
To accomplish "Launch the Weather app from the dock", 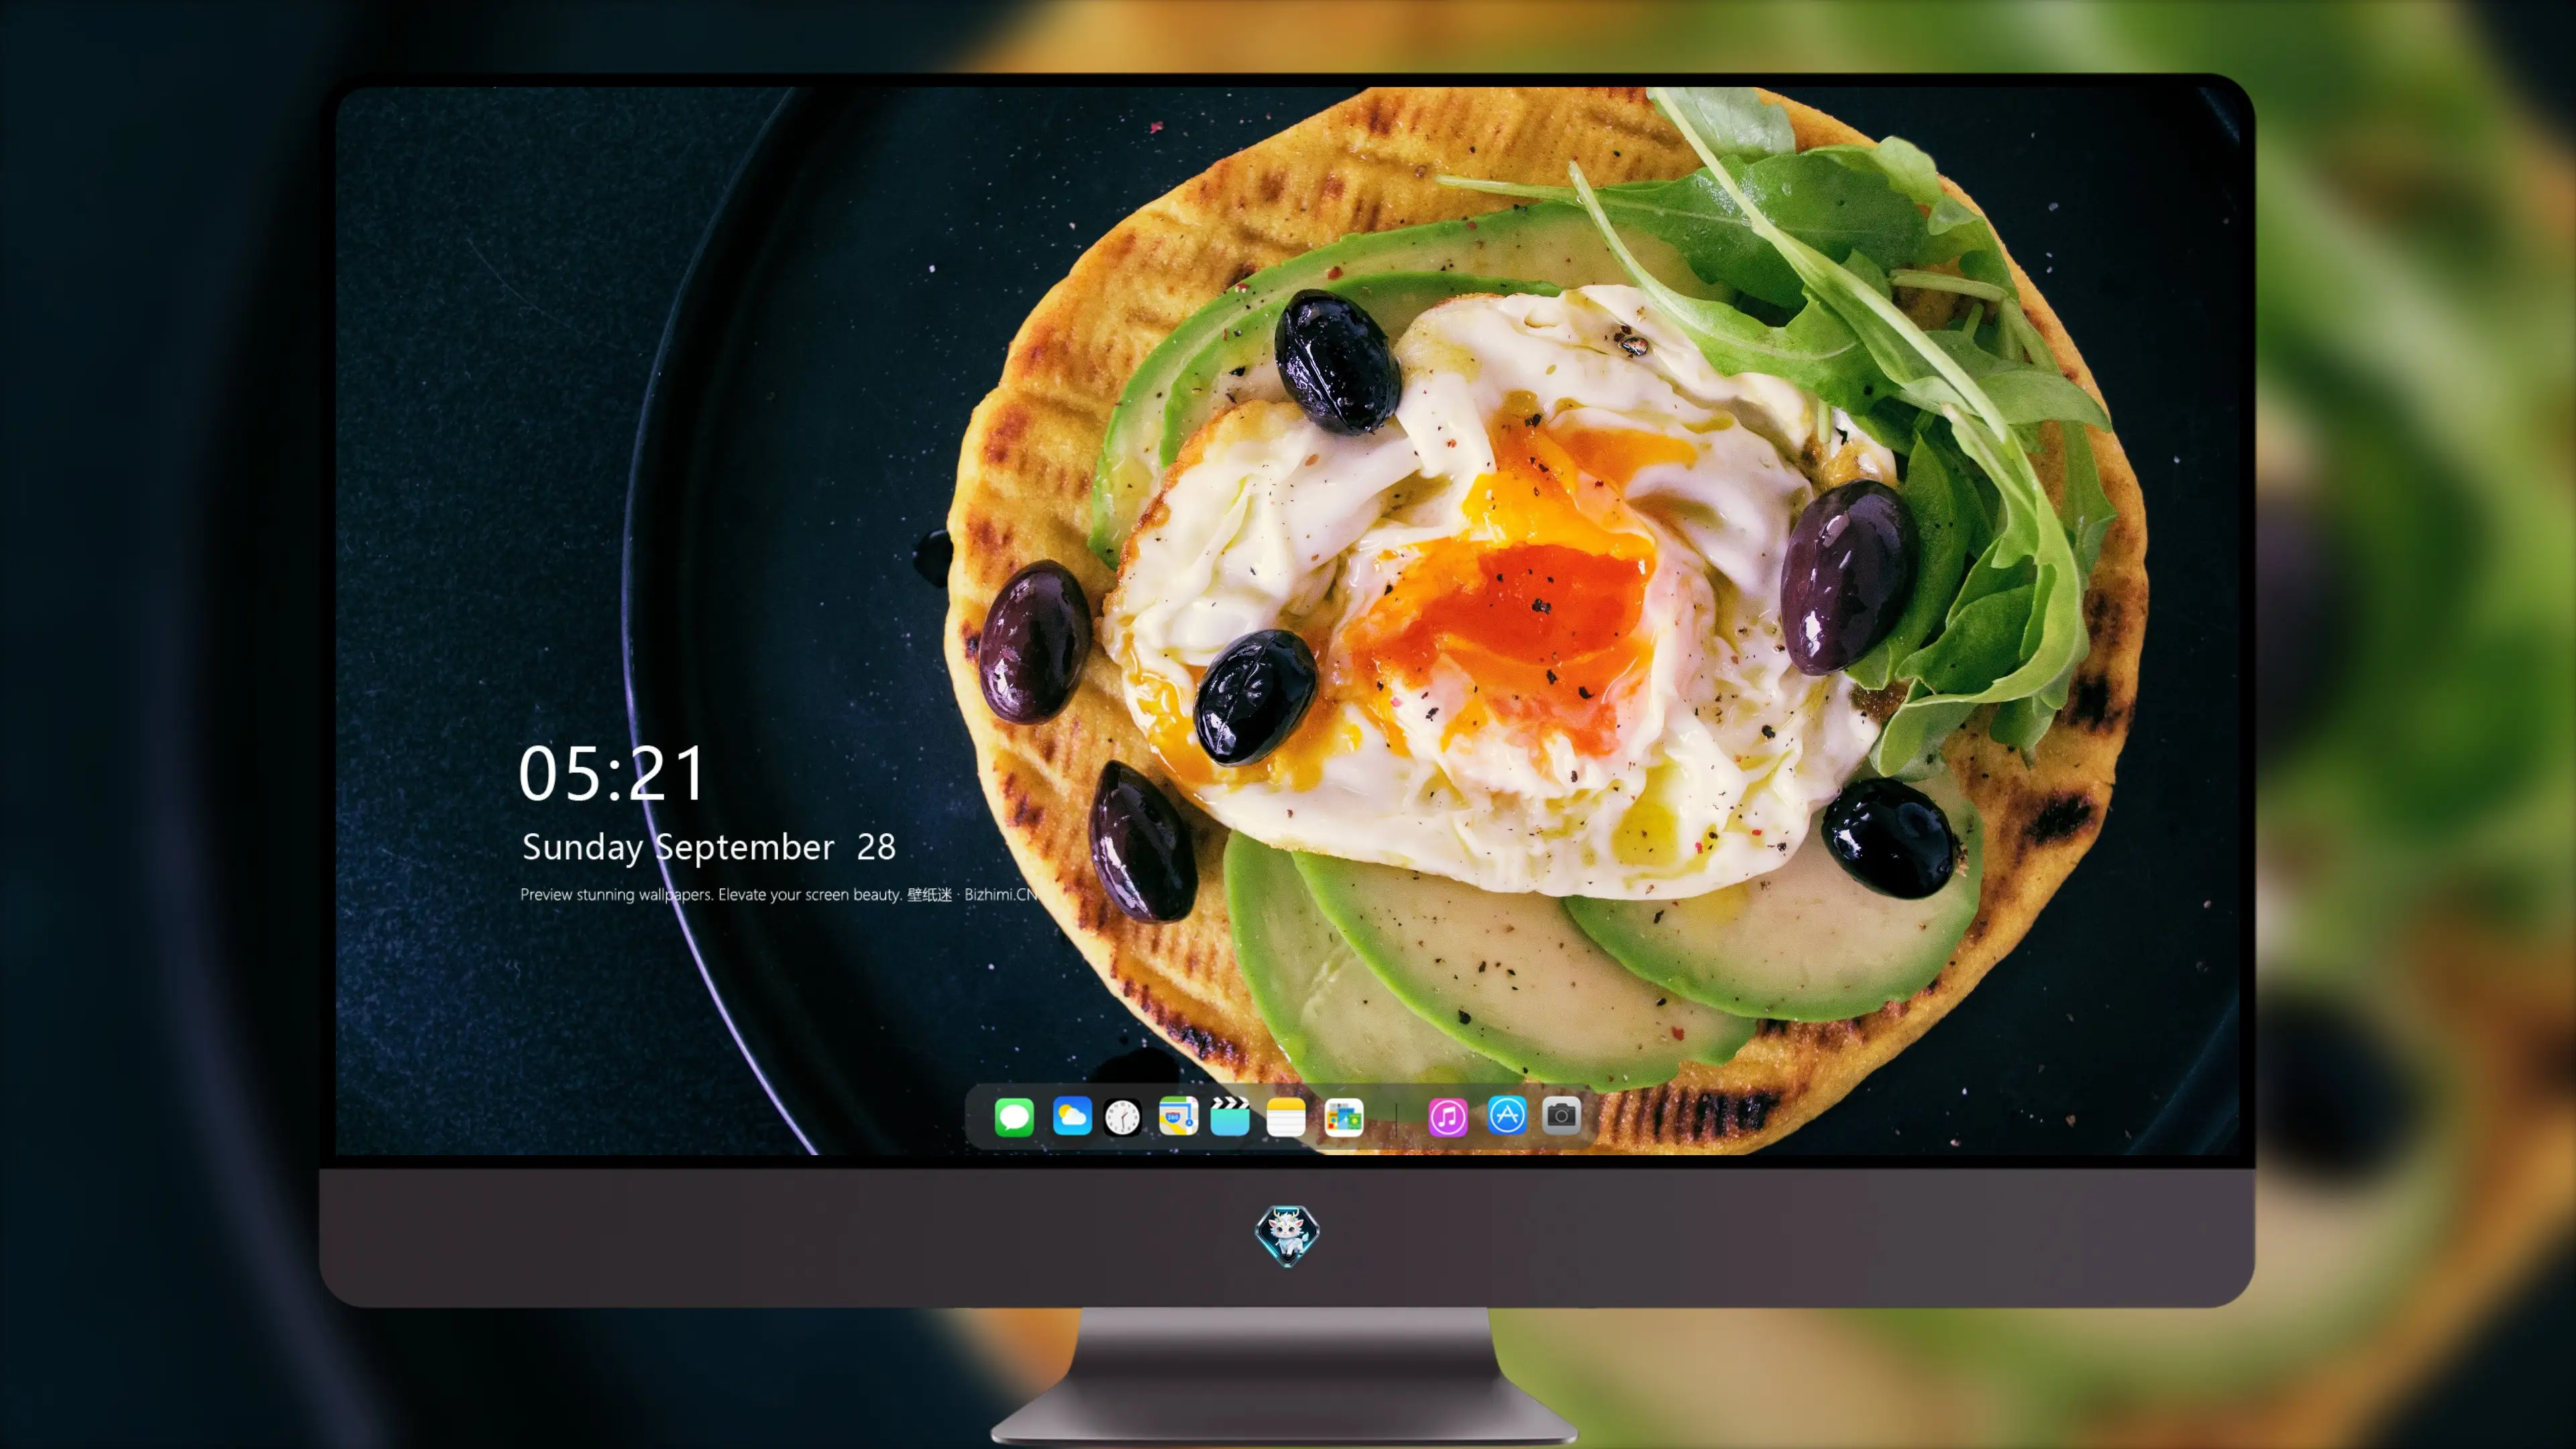I will pos(1072,1116).
